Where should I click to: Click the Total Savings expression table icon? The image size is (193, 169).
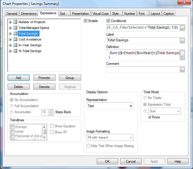point(15,34)
